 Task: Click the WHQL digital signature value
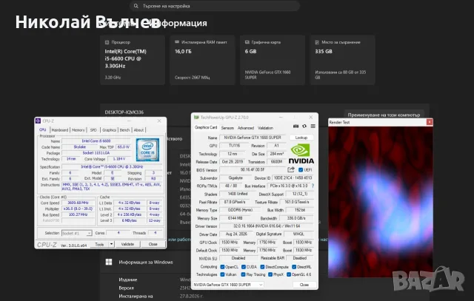tap(298, 234)
